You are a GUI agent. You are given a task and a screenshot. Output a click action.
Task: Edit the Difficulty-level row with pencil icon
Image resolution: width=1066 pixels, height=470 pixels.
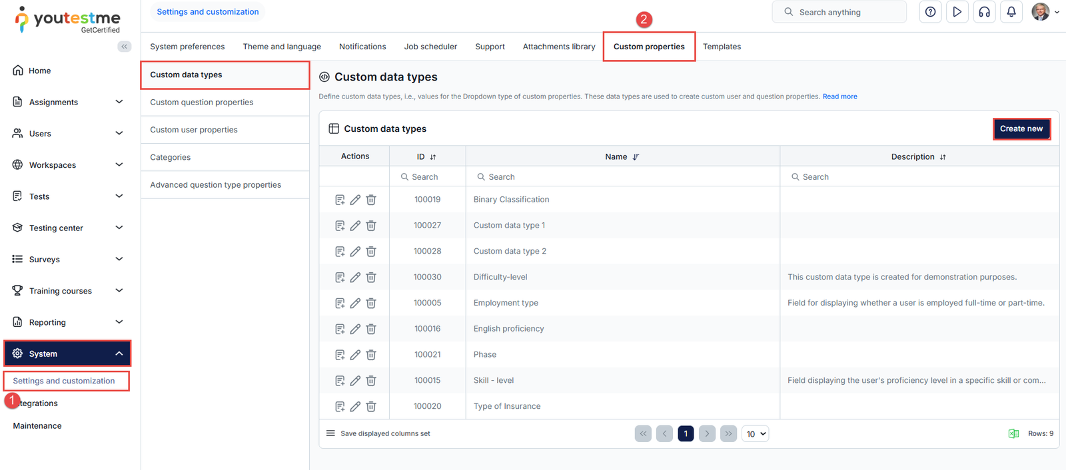click(x=355, y=277)
